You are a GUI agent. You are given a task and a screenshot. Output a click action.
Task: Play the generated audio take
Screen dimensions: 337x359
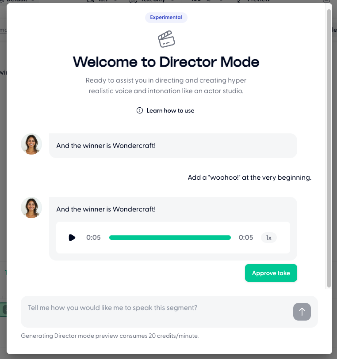pyautogui.click(x=72, y=238)
